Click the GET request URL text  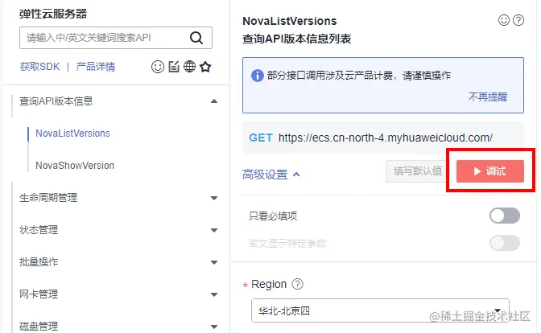click(x=386, y=138)
